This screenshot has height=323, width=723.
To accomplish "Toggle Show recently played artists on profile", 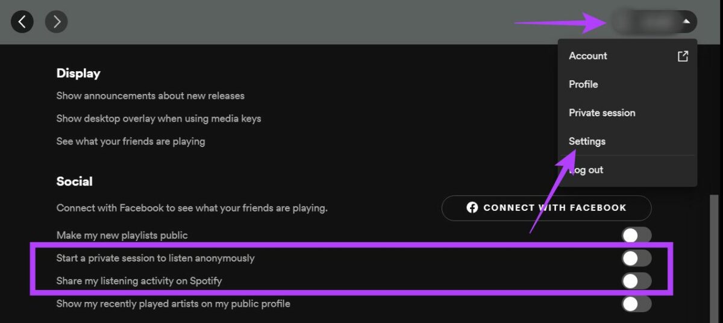I will pyautogui.click(x=636, y=304).
